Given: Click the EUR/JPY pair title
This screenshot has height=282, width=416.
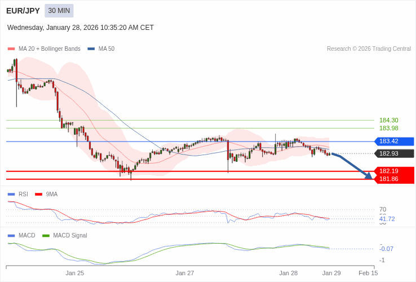Looking at the screenshot, I should 23,11.
